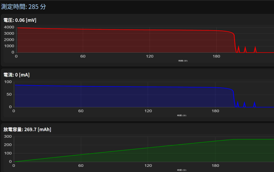The image size is (274, 172).
Task: Click the first red voltage spike after the drop
Action: pos(238,49)
